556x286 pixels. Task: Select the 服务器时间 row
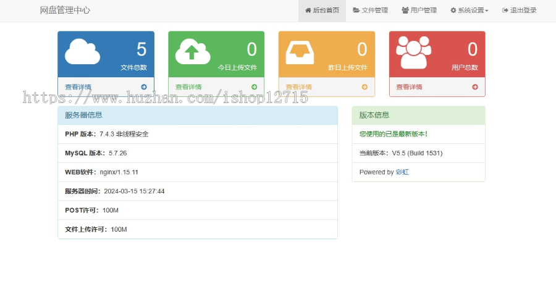pos(198,191)
